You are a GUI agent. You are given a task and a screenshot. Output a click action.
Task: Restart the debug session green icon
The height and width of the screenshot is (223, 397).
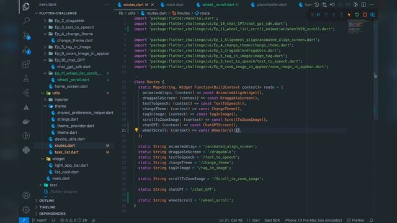(x=357, y=15)
